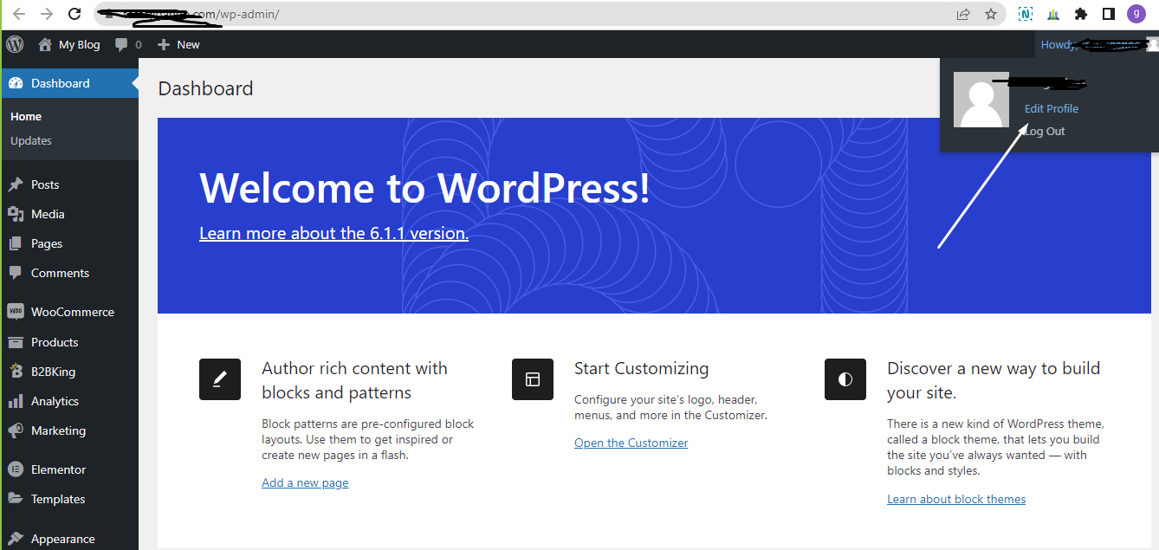
Task: Click Learn more about the 6.1.1 version
Action: (333, 233)
